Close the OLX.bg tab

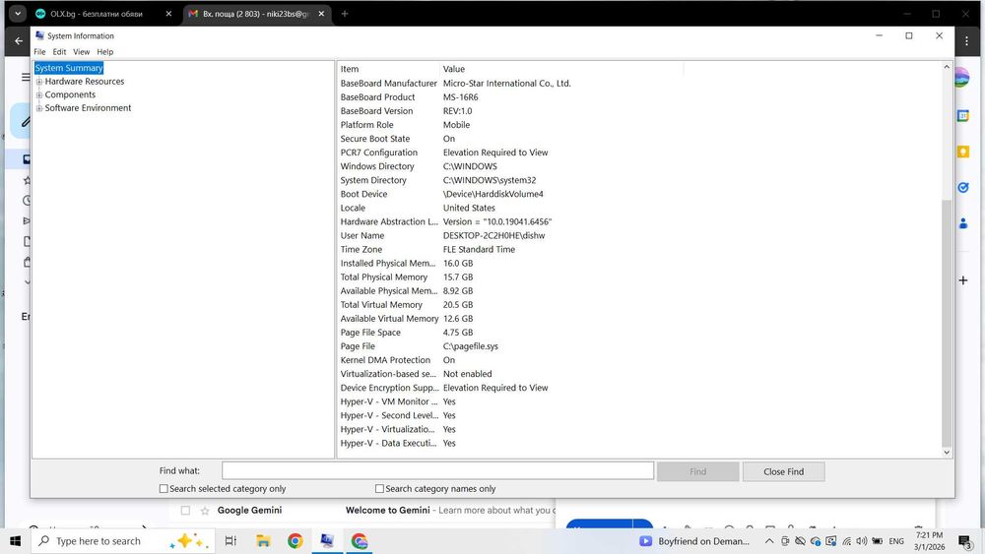(168, 13)
